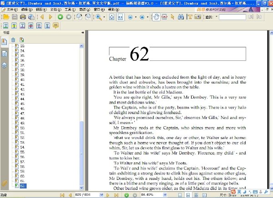Screen dimensions: 273x198
Task: Switch to bookmarks panel tab
Action: click(4, 42)
